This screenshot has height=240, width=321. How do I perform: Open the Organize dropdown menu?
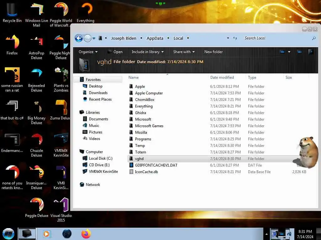click(88, 52)
